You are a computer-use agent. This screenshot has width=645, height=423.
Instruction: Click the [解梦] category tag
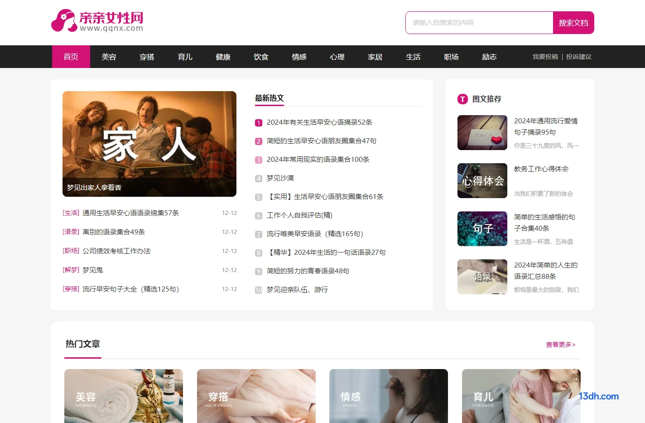(71, 270)
